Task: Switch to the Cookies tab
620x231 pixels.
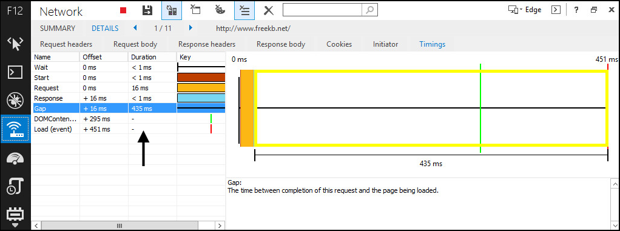Action: 339,44
